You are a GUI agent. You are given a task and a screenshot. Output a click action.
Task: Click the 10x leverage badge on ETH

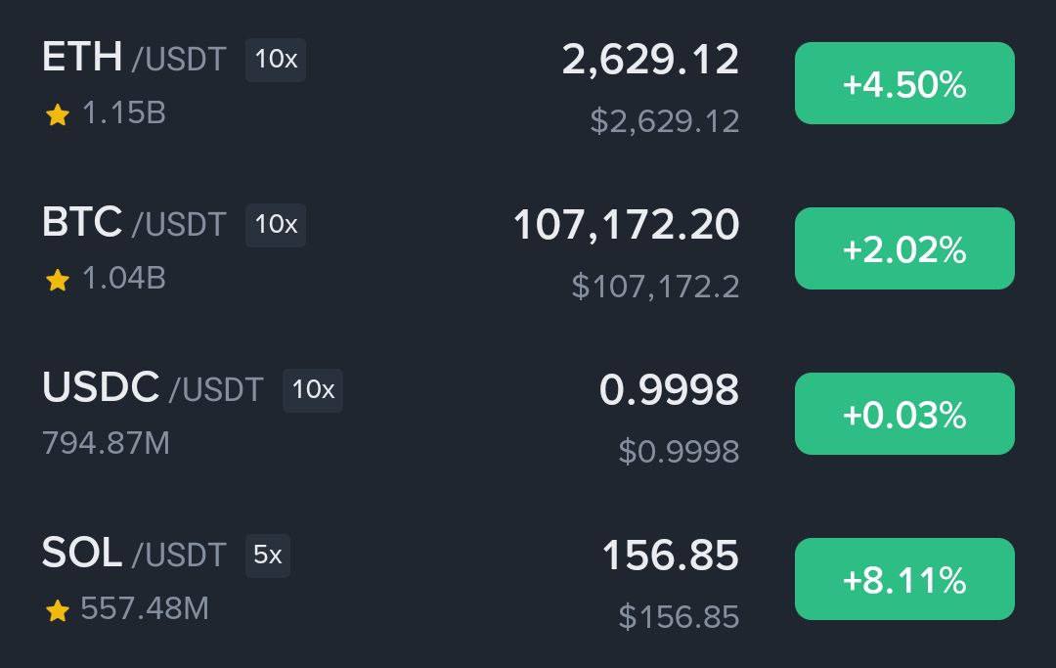[276, 60]
